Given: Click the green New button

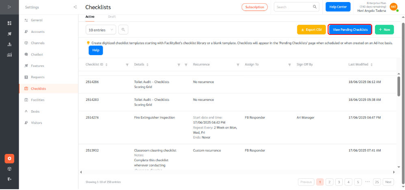Looking at the screenshot, I should pyautogui.click(x=384, y=30).
